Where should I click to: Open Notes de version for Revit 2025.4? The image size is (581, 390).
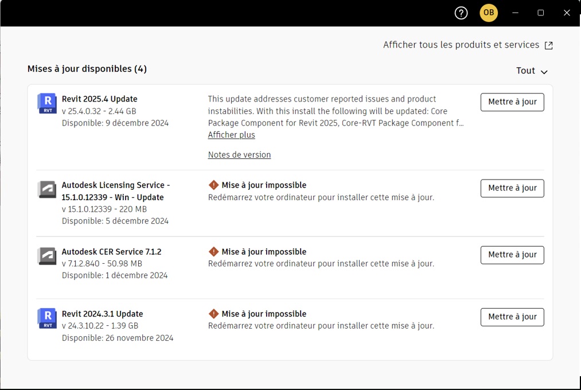tap(239, 154)
